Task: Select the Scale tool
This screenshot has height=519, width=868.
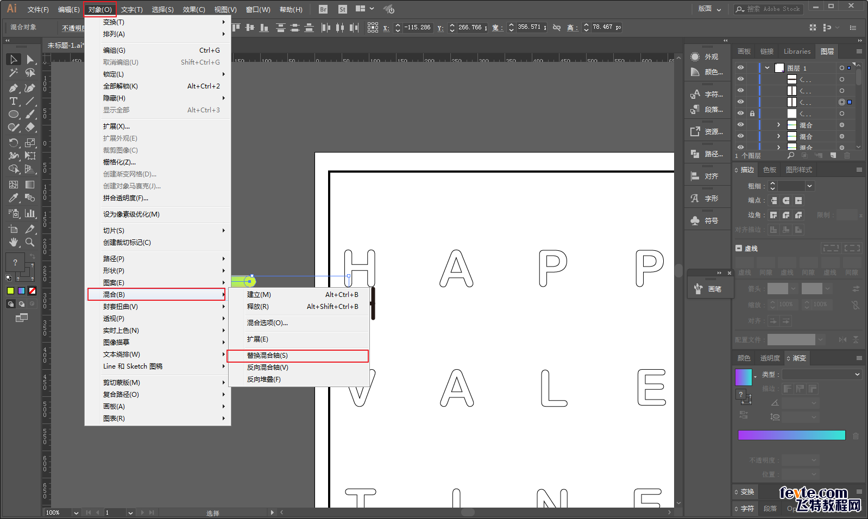Action: click(30, 143)
